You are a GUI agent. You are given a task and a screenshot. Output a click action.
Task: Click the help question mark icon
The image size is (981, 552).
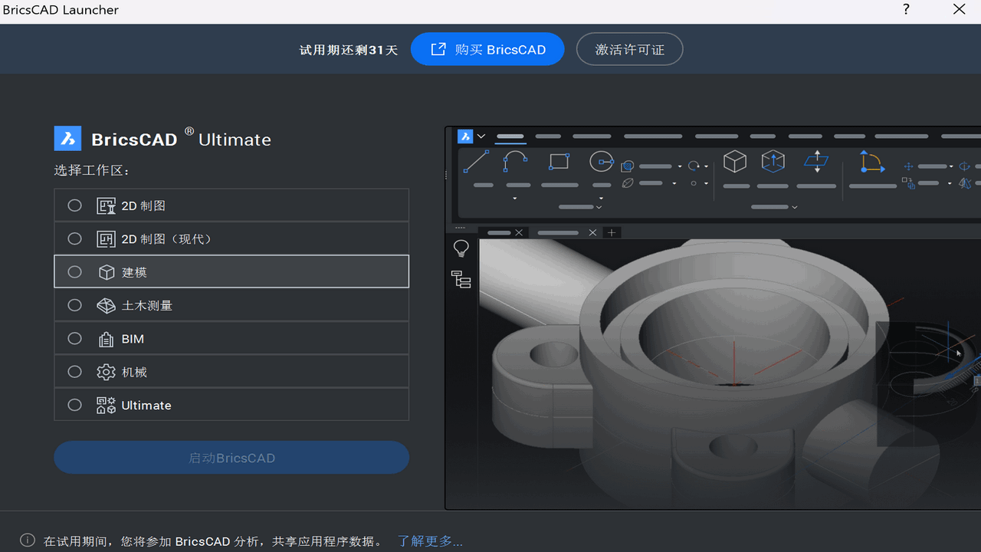coord(905,10)
